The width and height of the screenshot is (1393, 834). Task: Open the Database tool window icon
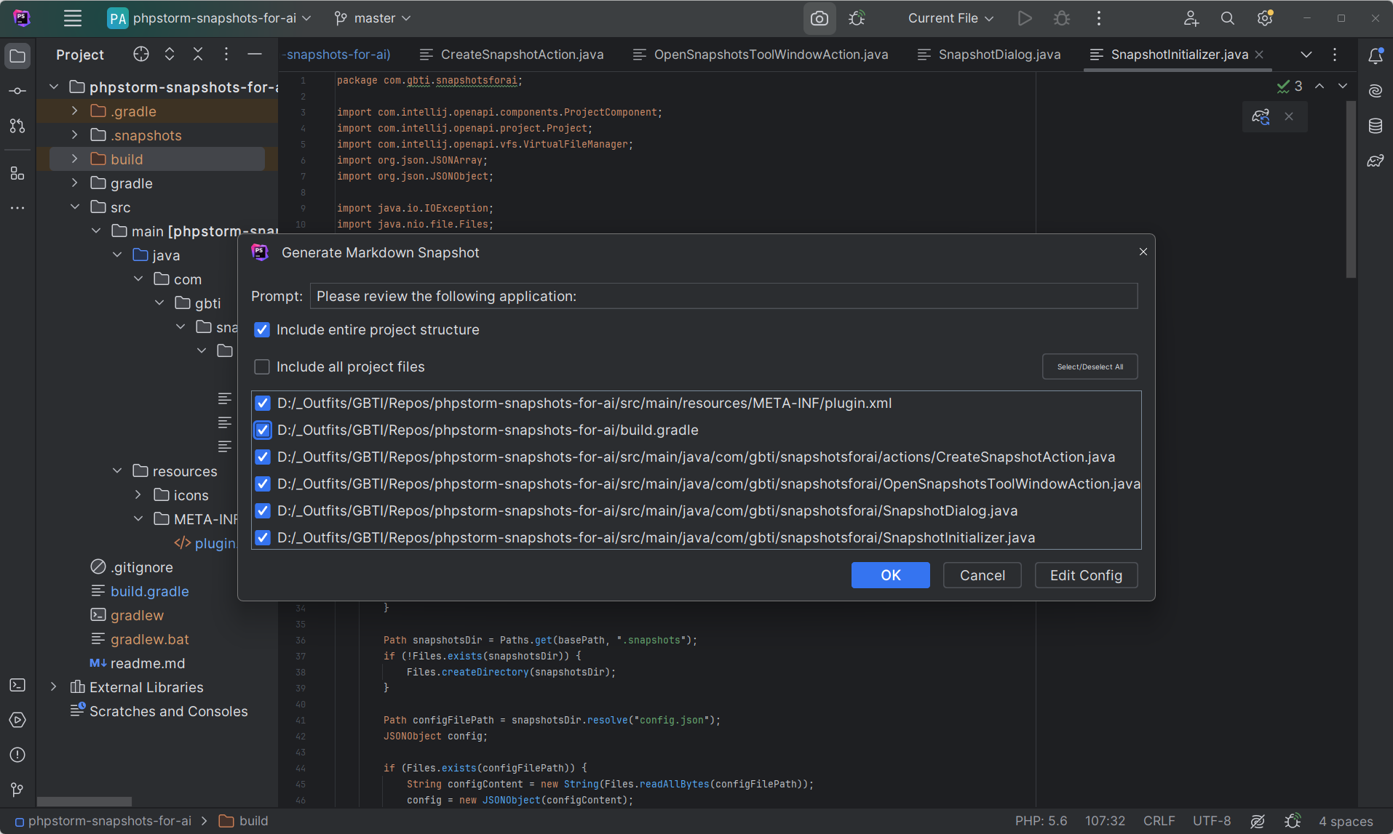pyautogui.click(x=1375, y=126)
